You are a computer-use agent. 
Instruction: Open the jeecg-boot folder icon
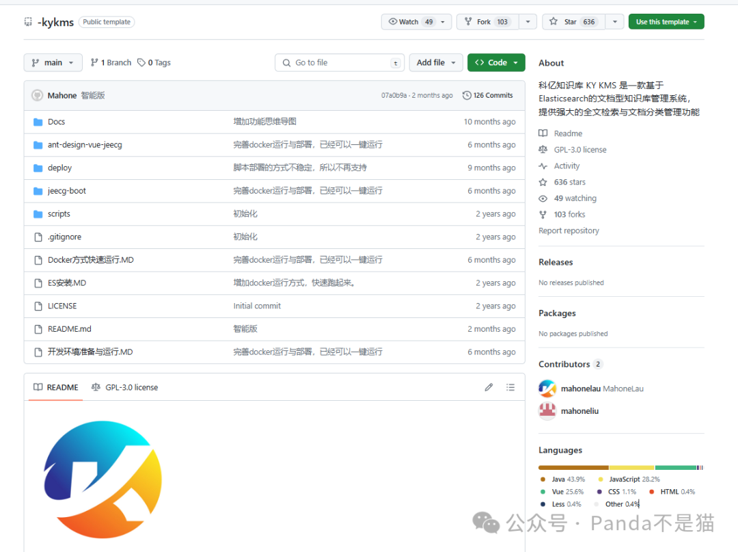[x=38, y=192]
